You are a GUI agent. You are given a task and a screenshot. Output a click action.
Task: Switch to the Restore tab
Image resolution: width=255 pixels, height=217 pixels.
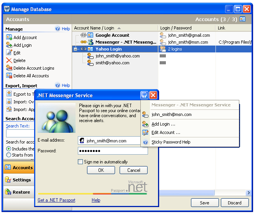[19, 192]
